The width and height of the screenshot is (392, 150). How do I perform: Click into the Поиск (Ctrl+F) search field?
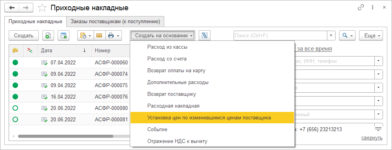pyautogui.click(x=281, y=36)
